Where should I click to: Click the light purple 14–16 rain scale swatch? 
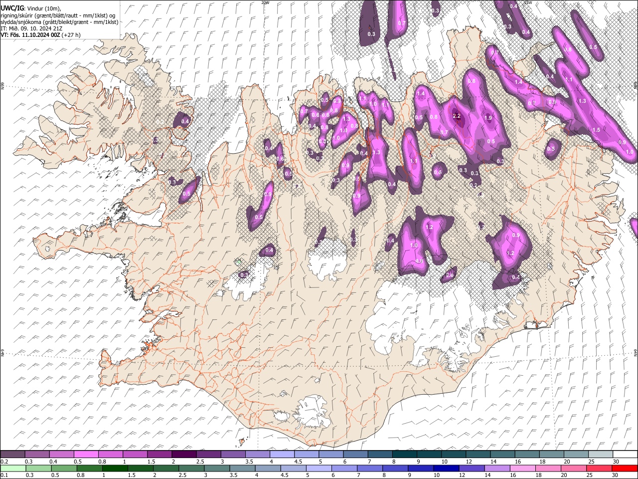497,468
